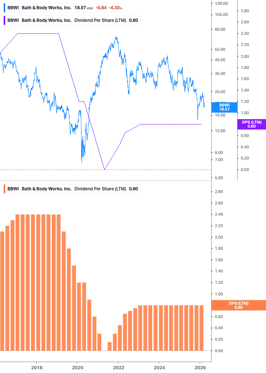Click the 130.00 label on the price axis

[x=221, y=3]
